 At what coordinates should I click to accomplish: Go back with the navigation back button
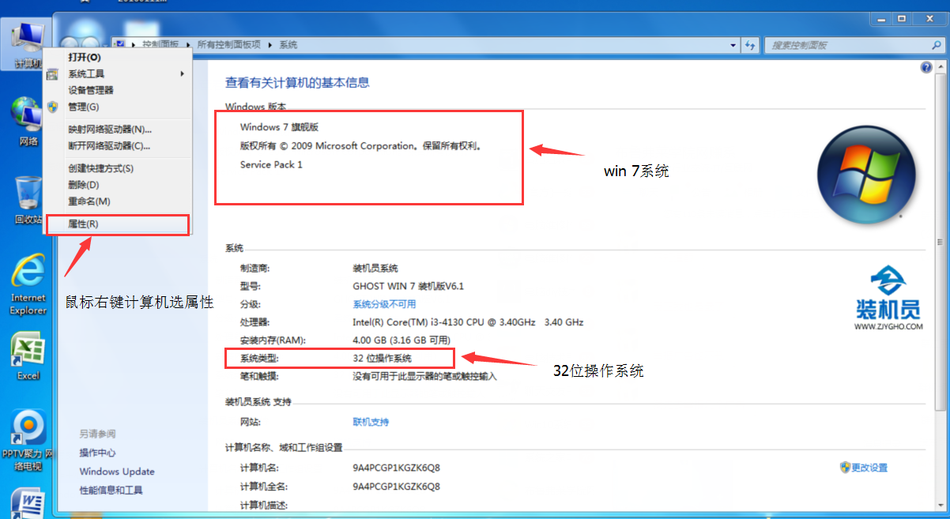tap(70, 45)
